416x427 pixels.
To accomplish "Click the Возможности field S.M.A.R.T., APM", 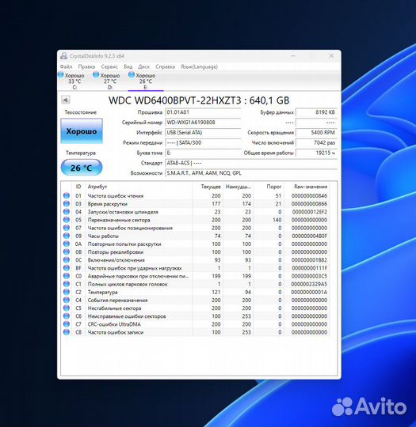I will pyautogui.click(x=251, y=173).
